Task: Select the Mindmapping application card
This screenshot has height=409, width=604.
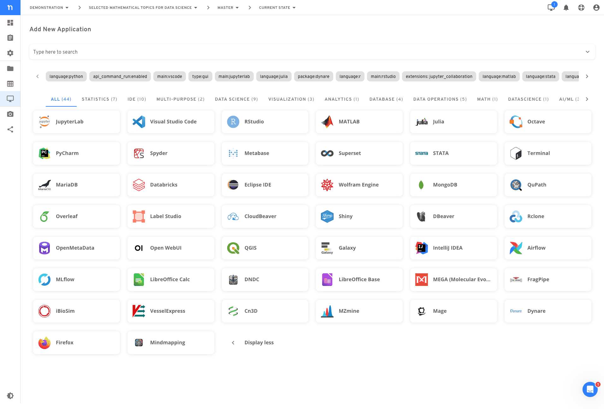Action: [x=171, y=342]
